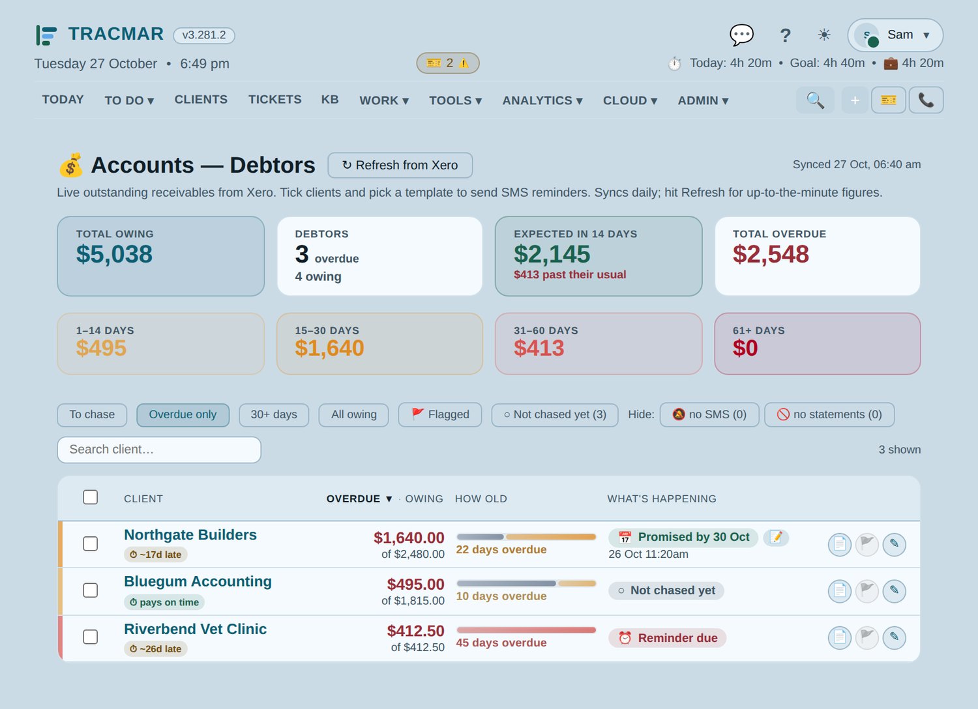Click the plus quick-add button
The image size is (978, 709).
click(x=855, y=100)
